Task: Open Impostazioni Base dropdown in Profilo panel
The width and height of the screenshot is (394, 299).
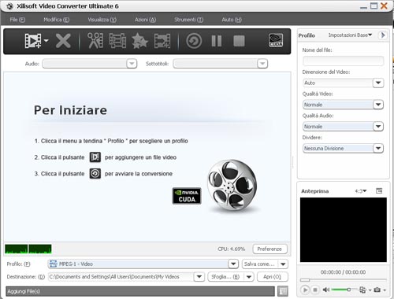Action: pos(350,35)
